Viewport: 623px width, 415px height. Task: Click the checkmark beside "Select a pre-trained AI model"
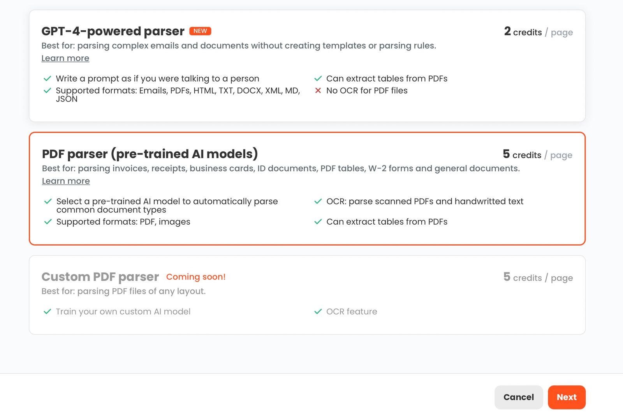[x=47, y=201]
